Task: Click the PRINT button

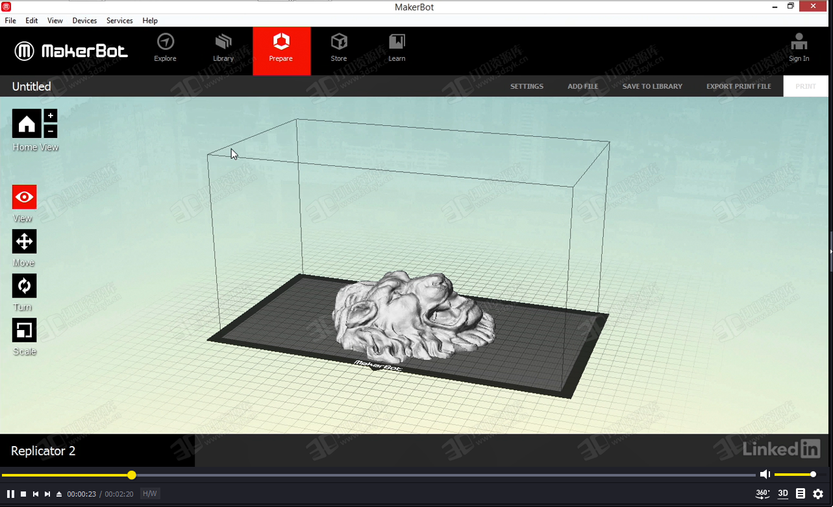Action: (806, 86)
